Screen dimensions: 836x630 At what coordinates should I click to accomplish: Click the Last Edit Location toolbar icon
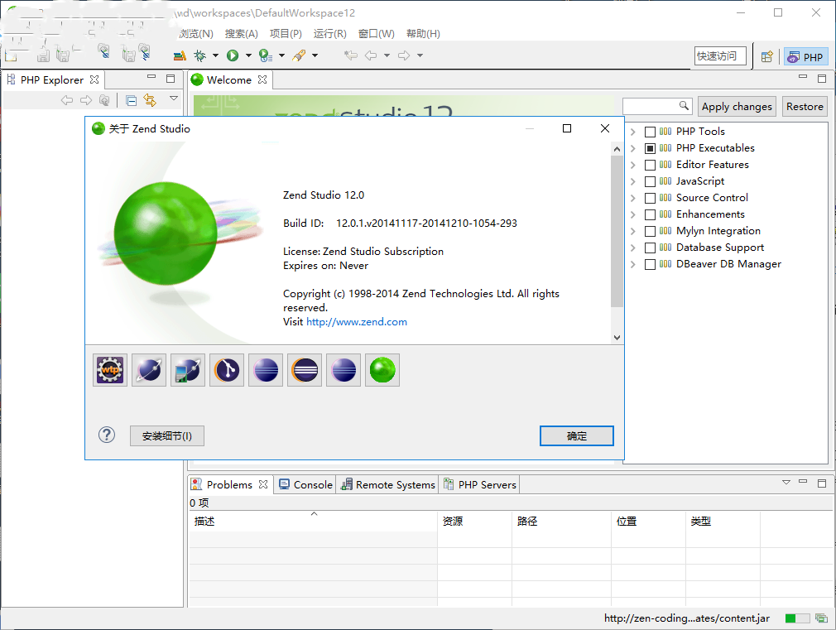(x=350, y=55)
